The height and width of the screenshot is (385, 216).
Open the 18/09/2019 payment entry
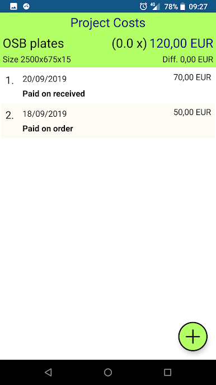(108, 121)
